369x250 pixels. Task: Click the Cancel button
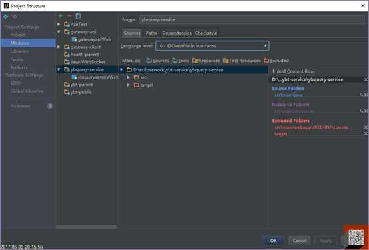point(299,241)
